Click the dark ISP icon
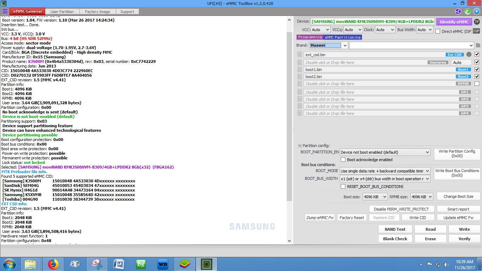The height and width of the screenshot is (271, 482). (476, 31)
